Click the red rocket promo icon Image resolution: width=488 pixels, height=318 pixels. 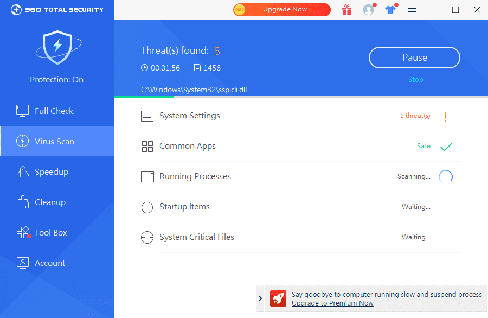(278, 298)
